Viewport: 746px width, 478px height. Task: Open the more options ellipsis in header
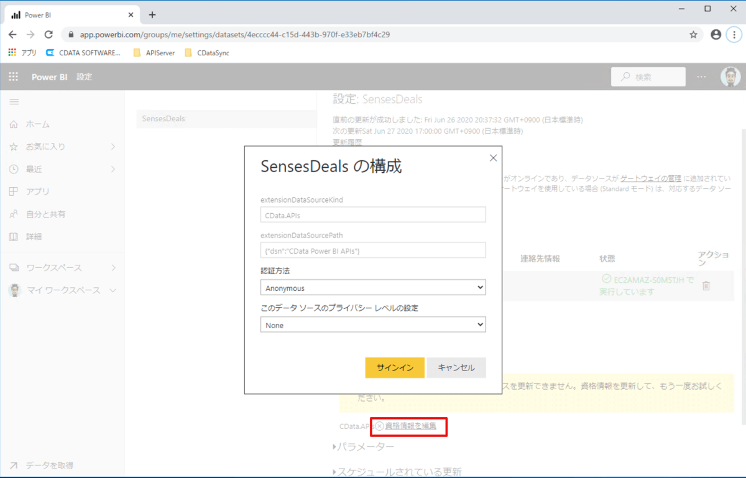click(701, 77)
